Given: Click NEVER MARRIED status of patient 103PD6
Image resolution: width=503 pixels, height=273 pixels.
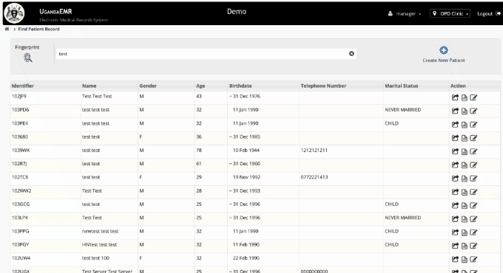Looking at the screenshot, I should (403, 109).
